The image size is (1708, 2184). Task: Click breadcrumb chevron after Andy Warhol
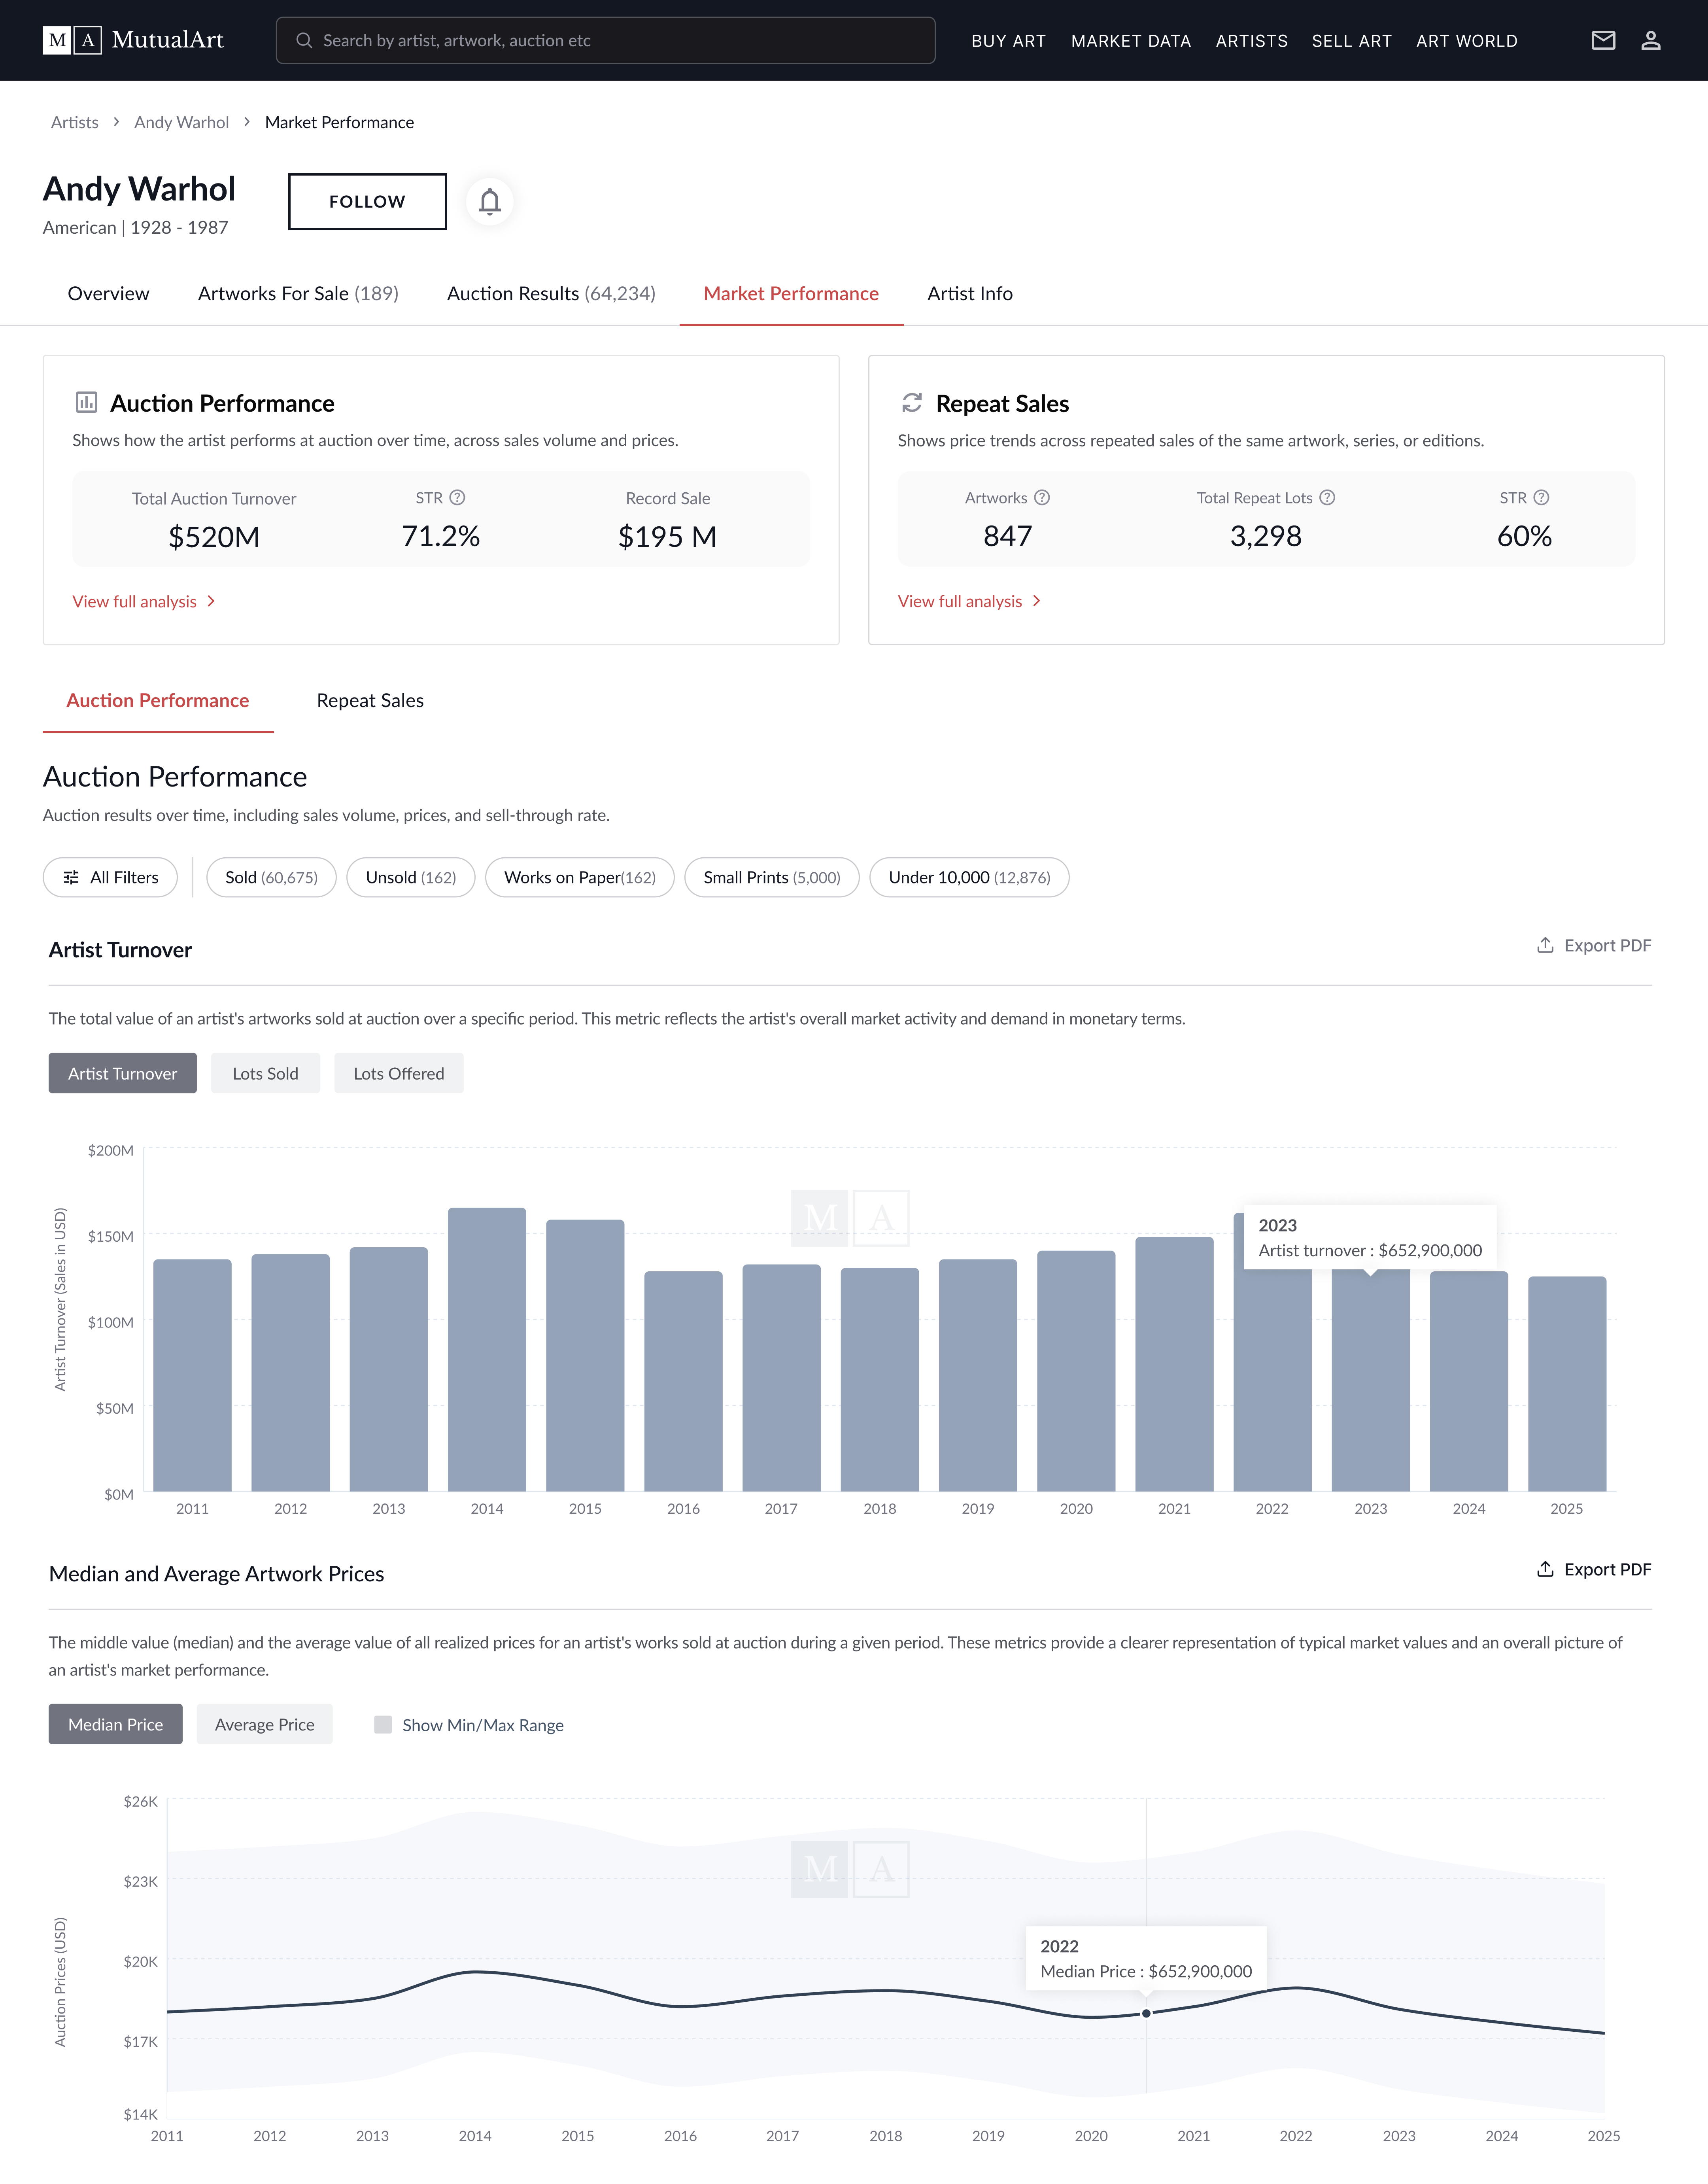click(x=247, y=122)
